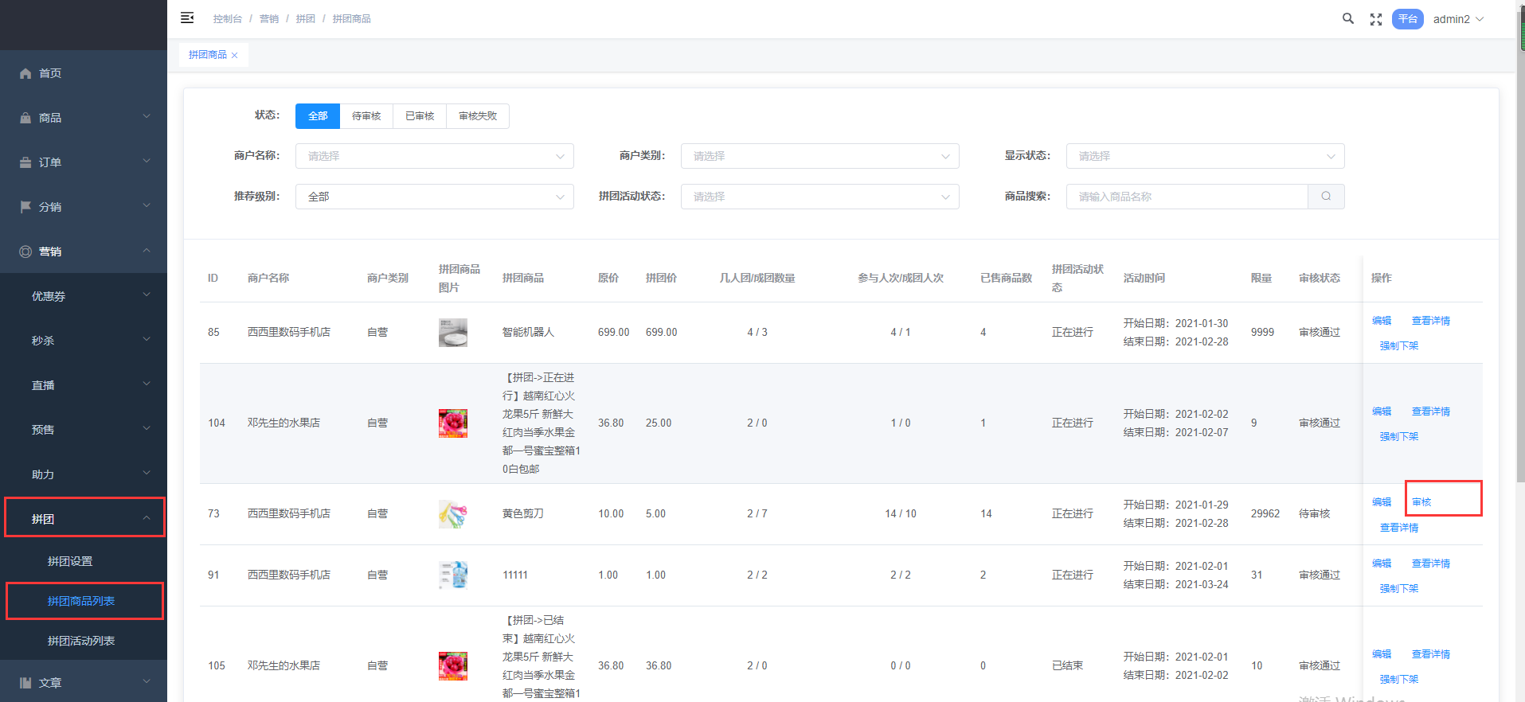Click the product search button icon
Image resolution: width=1525 pixels, height=702 pixels.
pos(1326,197)
